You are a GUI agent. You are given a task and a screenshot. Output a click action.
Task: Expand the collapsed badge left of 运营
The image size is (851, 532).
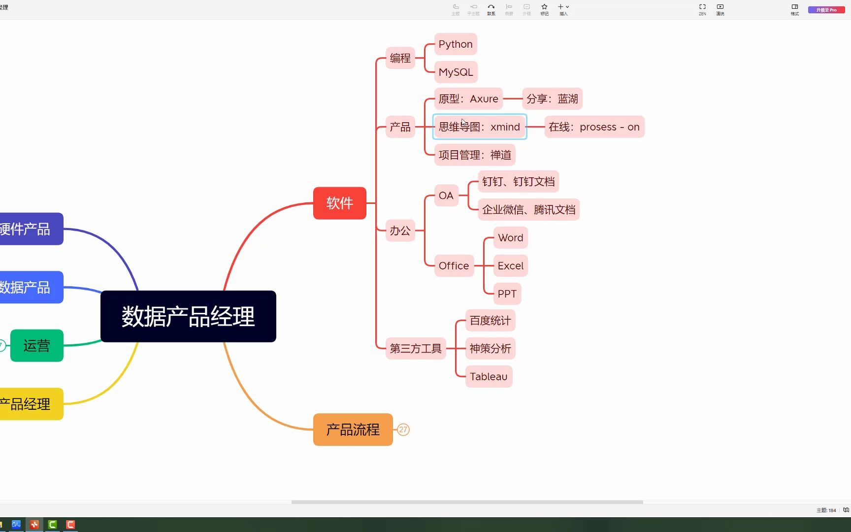pyautogui.click(x=2, y=345)
